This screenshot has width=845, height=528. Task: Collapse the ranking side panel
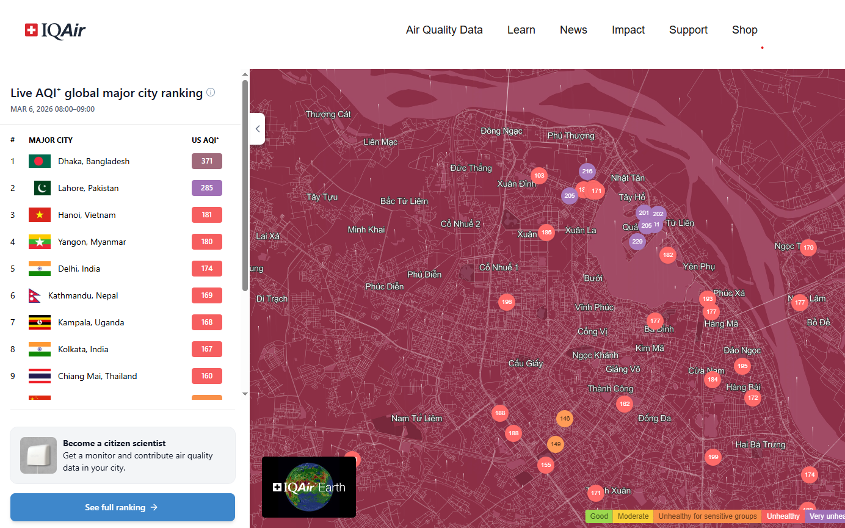(257, 129)
